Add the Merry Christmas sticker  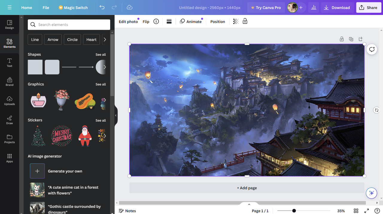pos(62,136)
